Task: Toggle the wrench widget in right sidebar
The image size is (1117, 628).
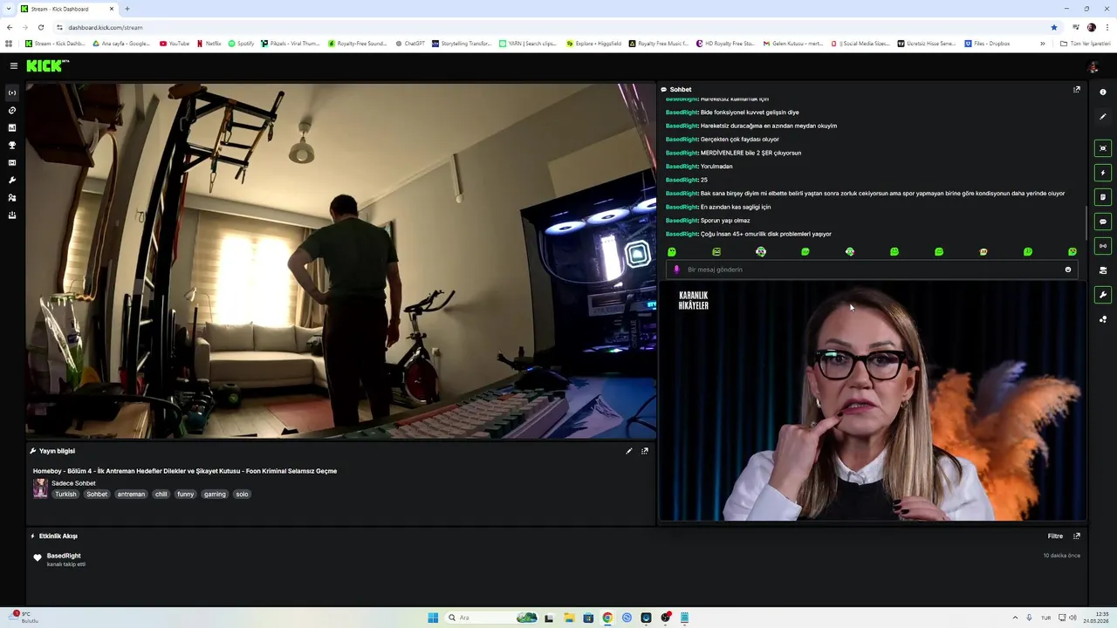Action: click(x=1103, y=295)
